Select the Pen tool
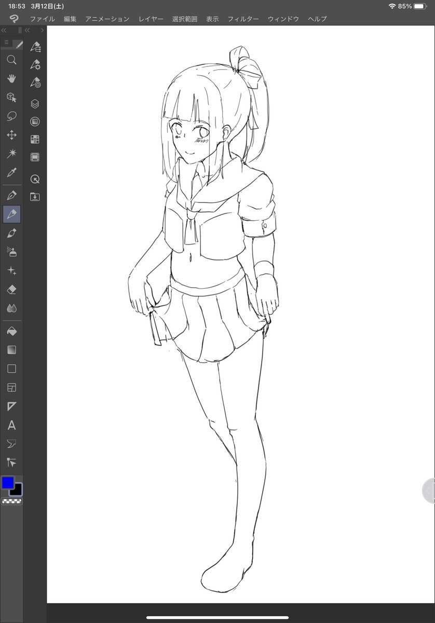The height and width of the screenshot is (623, 435). (11, 196)
